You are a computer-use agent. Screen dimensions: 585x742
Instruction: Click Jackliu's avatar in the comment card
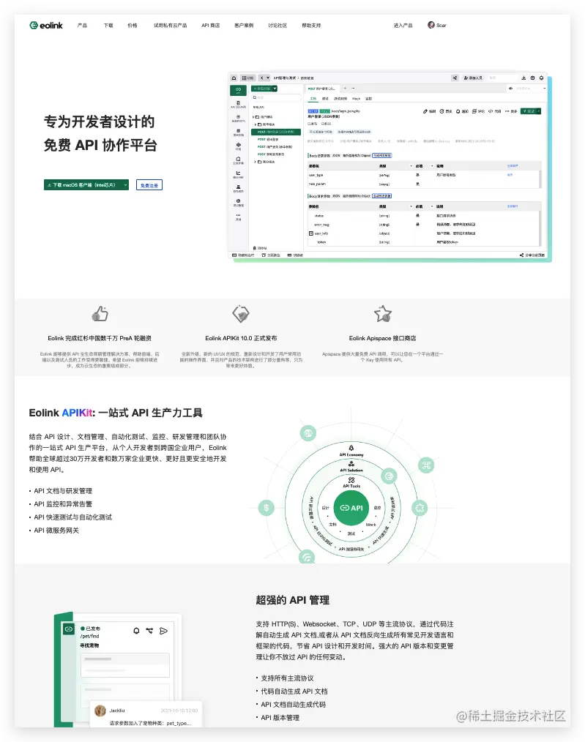click(x=100, y=711)
